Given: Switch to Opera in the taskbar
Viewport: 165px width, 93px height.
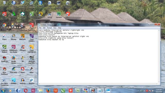Looking at the screenshot, I should 26,91.
